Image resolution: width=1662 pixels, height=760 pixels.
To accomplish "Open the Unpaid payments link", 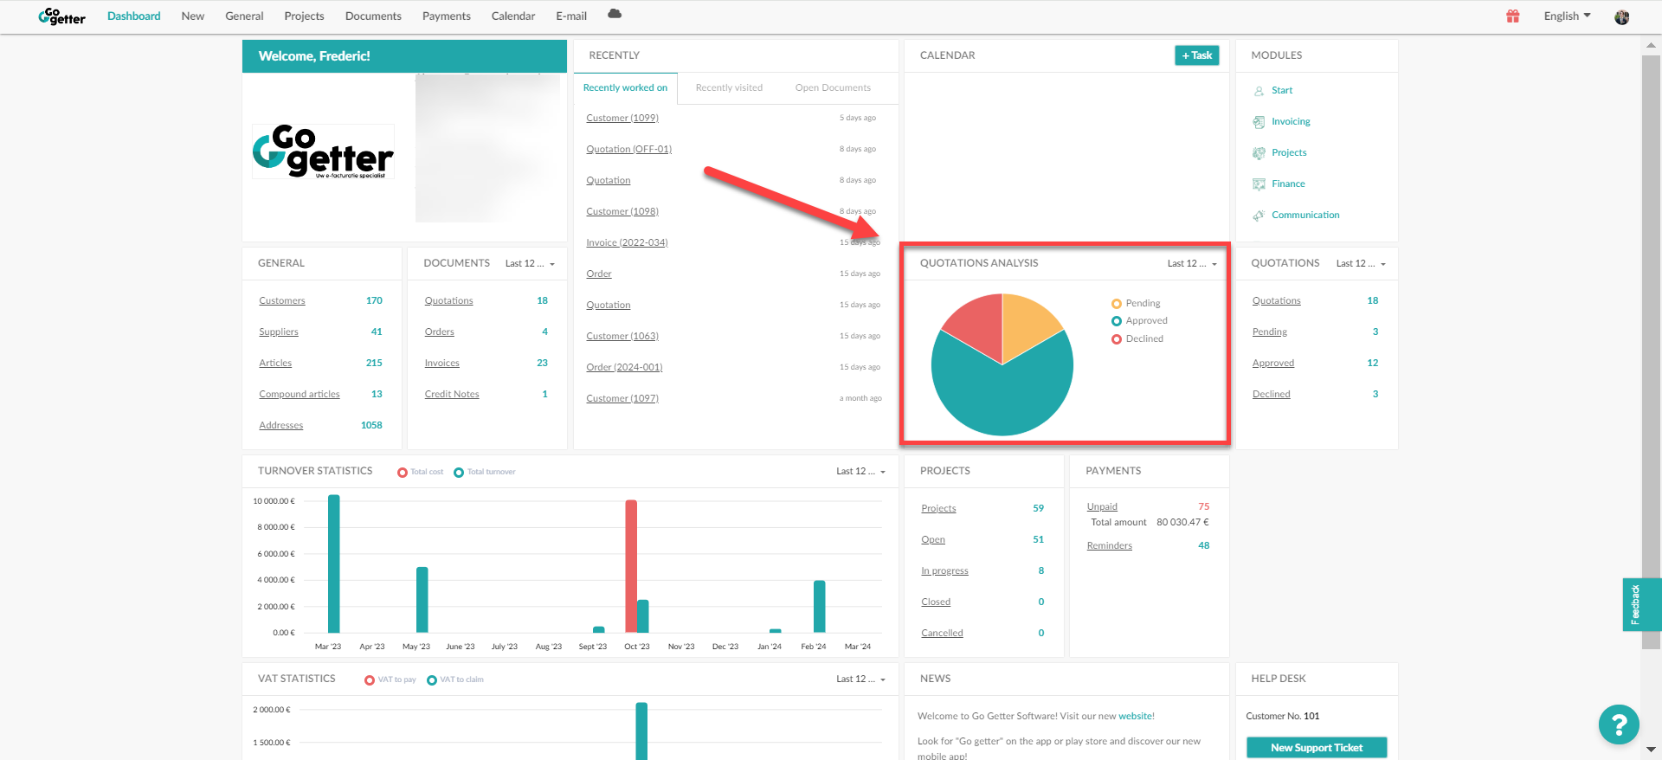I will coord(1102,507).
